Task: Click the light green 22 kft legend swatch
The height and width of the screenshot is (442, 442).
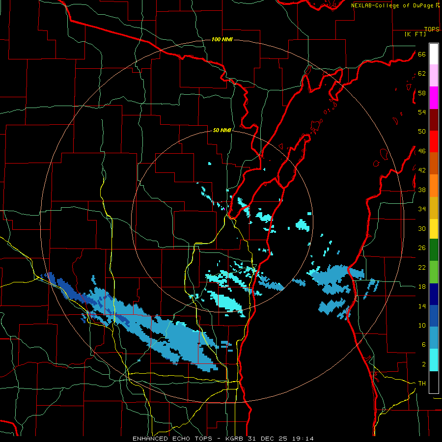Action: (434, 272)
